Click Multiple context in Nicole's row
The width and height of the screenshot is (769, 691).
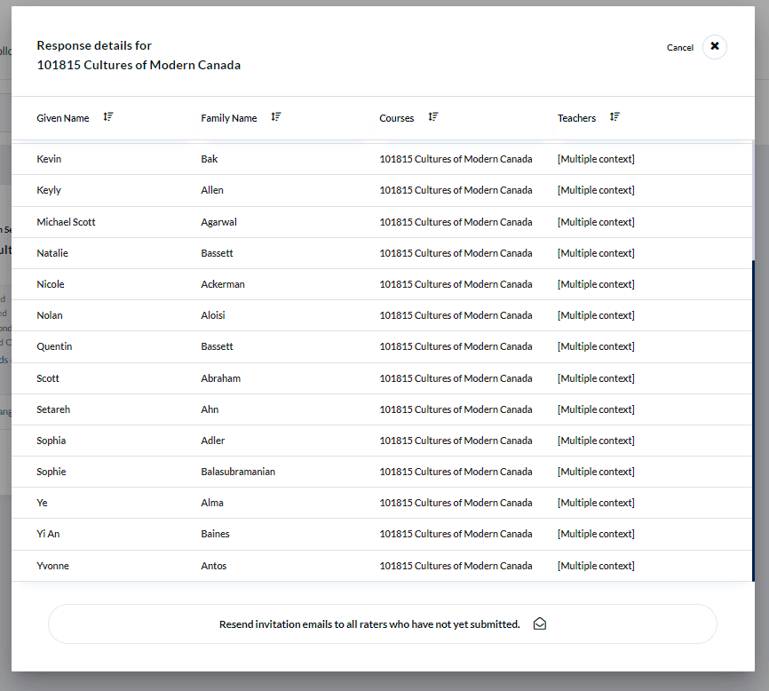(596, 284)
